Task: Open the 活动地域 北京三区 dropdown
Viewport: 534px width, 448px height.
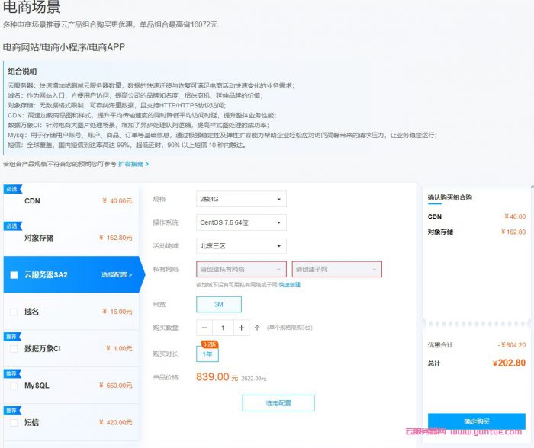Action: point(241,246)
